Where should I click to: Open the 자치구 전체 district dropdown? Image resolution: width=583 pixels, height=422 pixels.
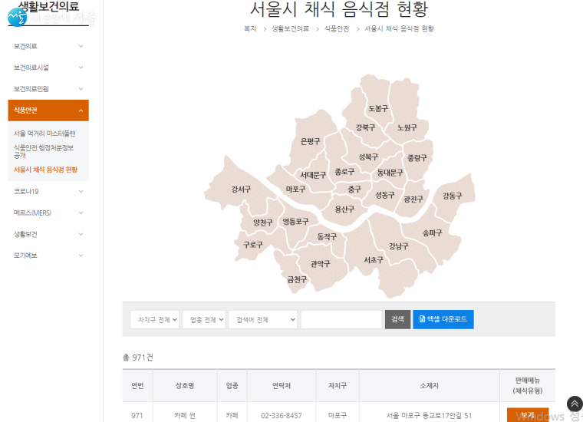[154, 319]
